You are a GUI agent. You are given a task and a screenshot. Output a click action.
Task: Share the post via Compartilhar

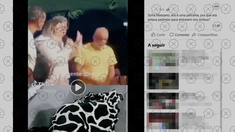(x=205, y=35)
